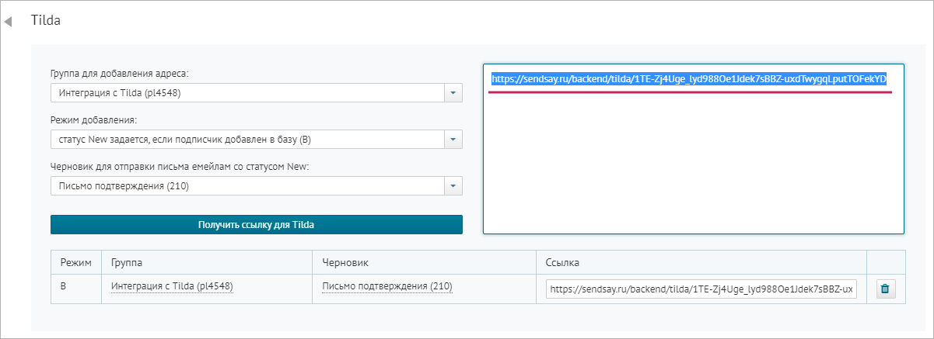Screen dimensions: 934x339
Task: Open the 'Интеграция с Tilda (pl4548)' link in the table
Action: tap(172, 286)
